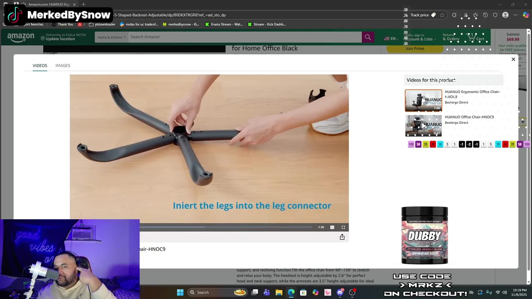Open a new browser tab with plus
532x299 pixels.
click(x=83, y=4)
